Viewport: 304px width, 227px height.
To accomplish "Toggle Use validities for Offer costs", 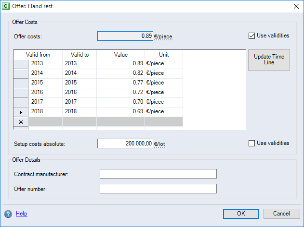I will [x=251, y=36].
